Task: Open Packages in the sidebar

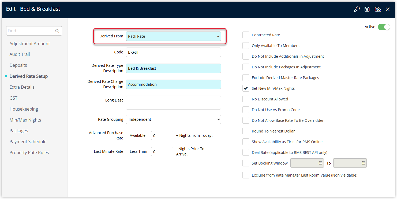Action: [x=19, y=131]
